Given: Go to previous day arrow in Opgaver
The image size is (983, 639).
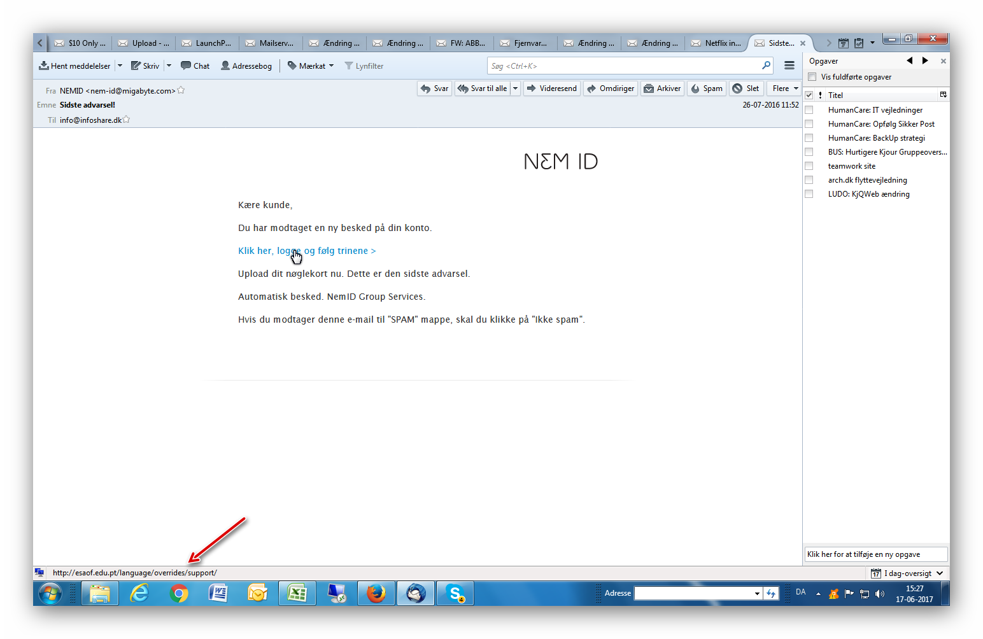Looking at the screenshot, I should click(x=910, y=60).
